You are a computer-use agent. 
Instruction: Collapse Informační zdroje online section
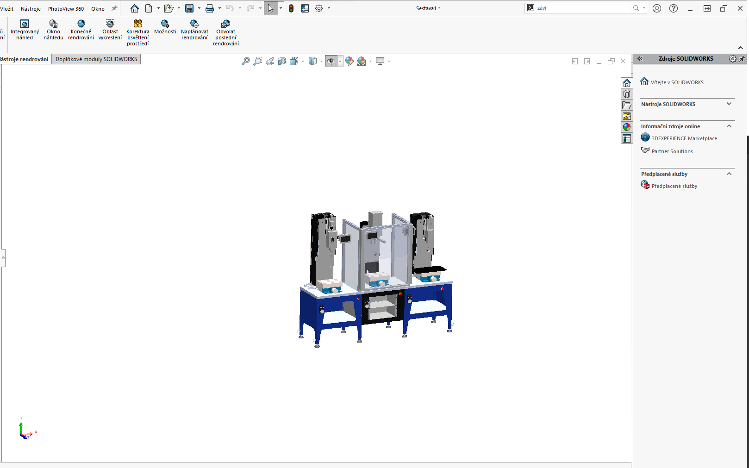(729, 126)
